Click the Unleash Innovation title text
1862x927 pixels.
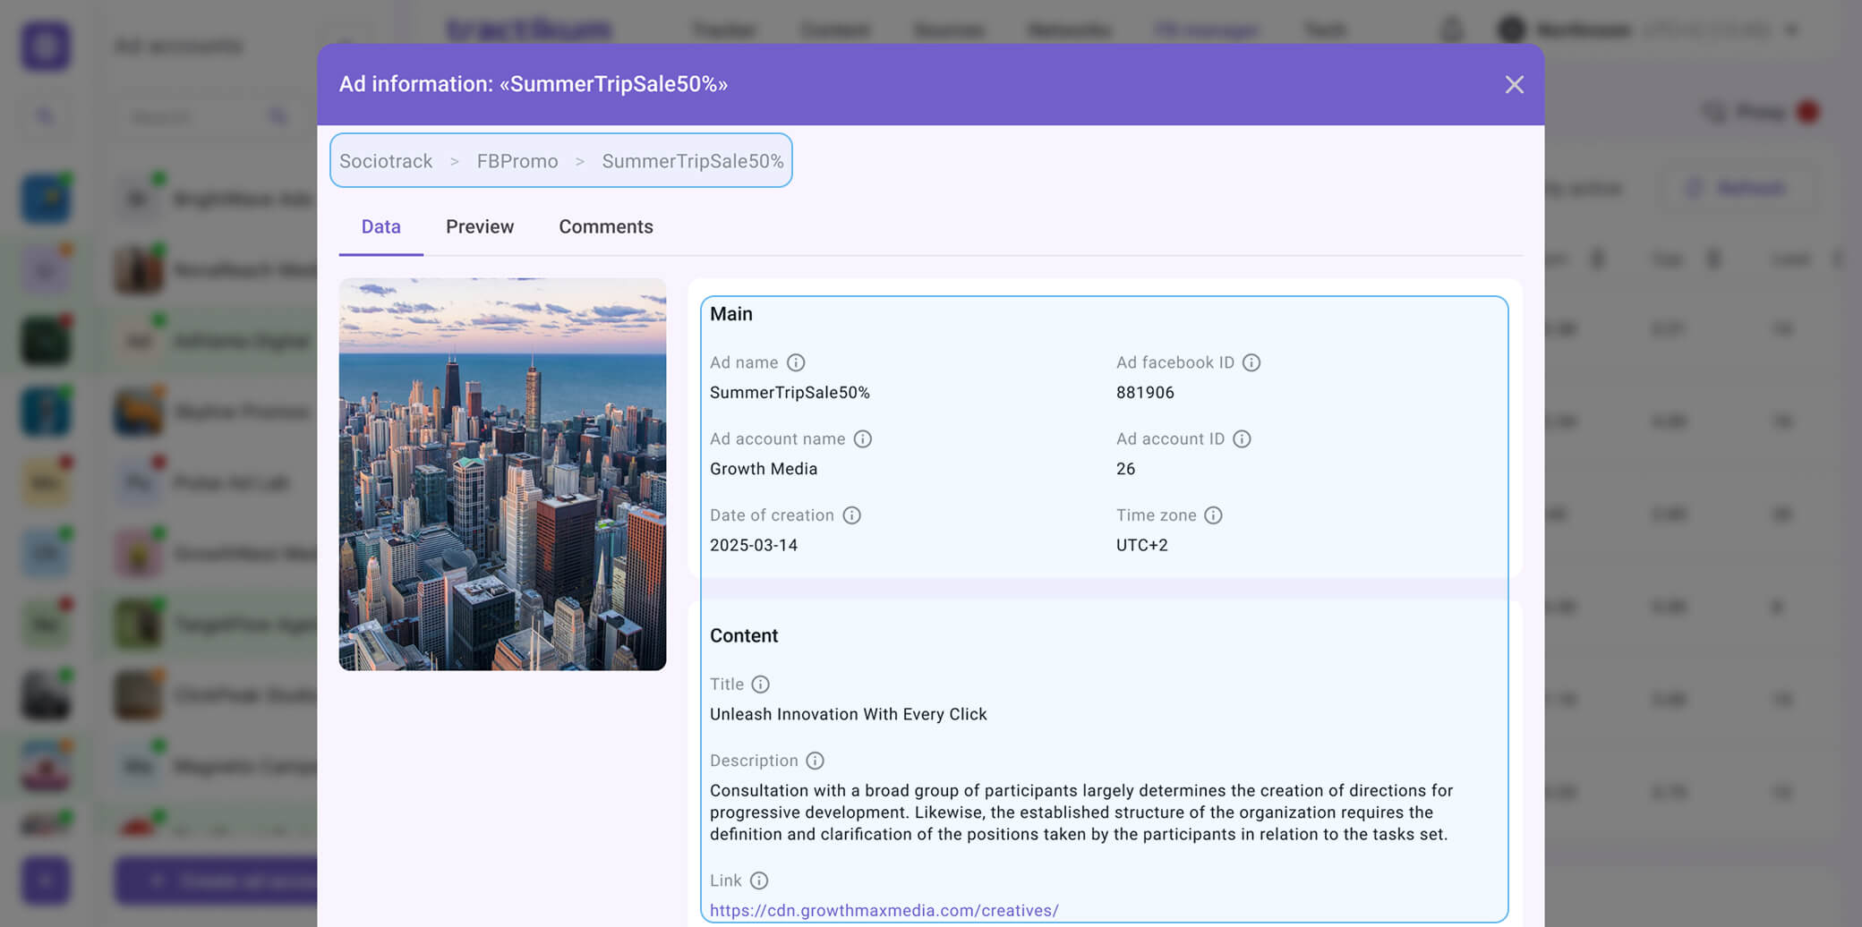click(848, 714)
